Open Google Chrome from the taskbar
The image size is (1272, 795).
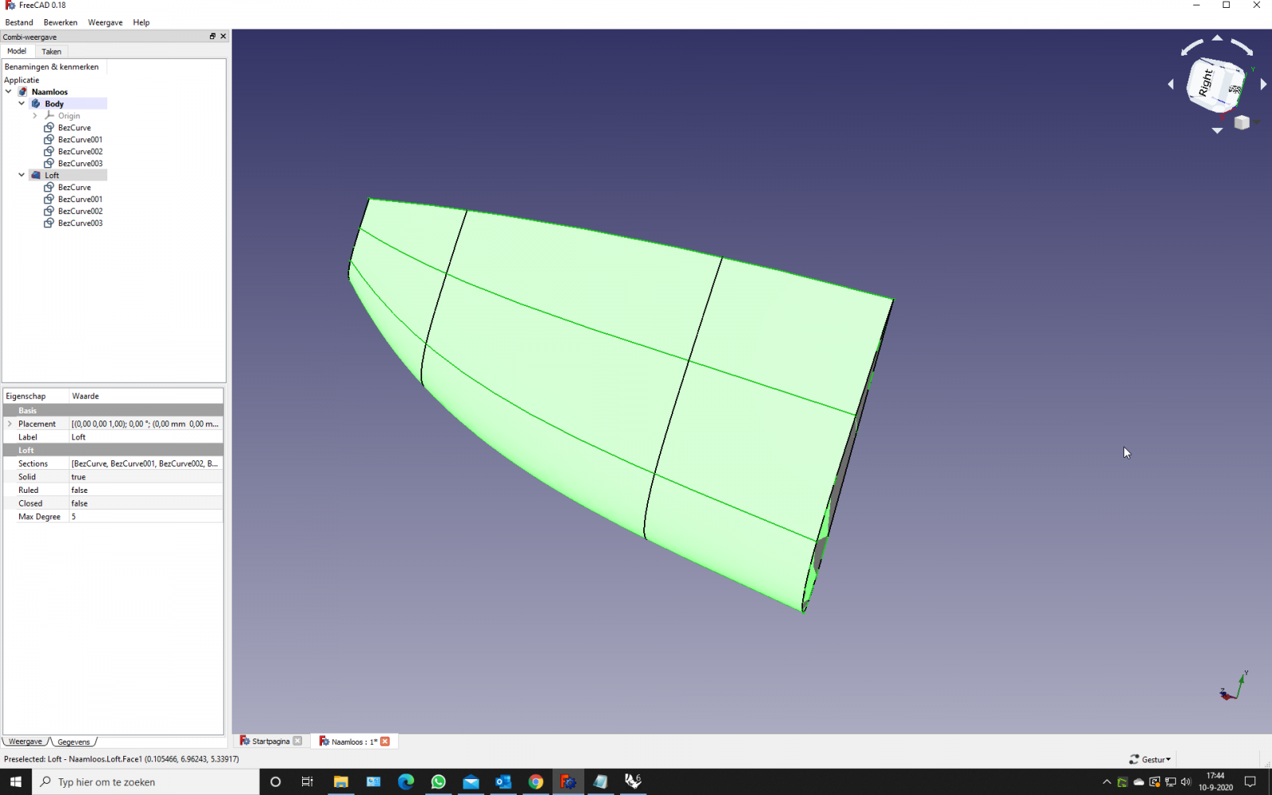(x=536, y=782)
